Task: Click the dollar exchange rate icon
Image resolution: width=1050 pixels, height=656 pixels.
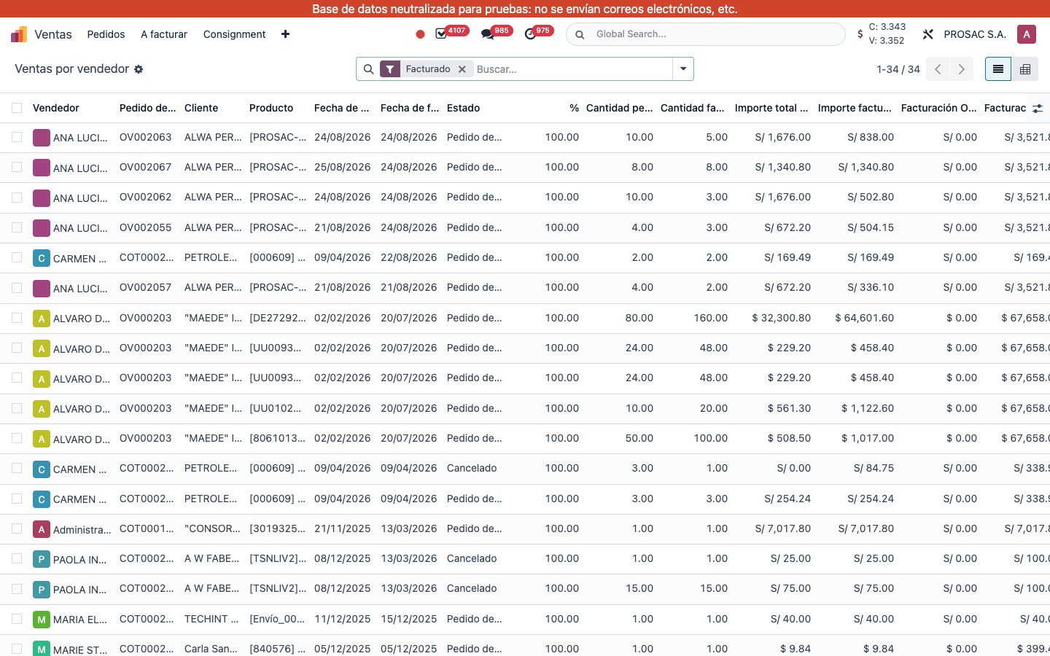Action: coord(860,34)
